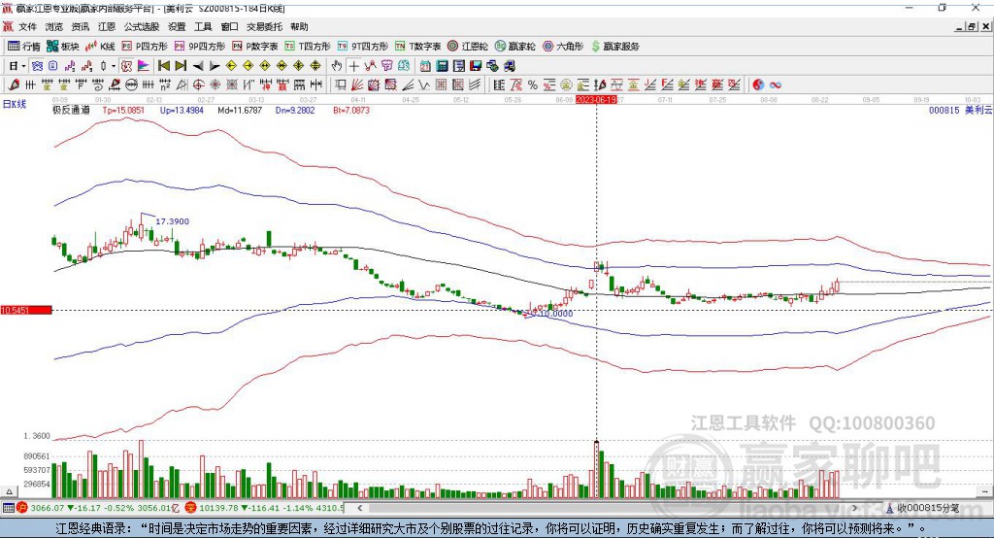Image resolution: width=994 pixels, height=538 pixels.
Task: Jump to last bar with skip-end icon
Action: [181, 66]
